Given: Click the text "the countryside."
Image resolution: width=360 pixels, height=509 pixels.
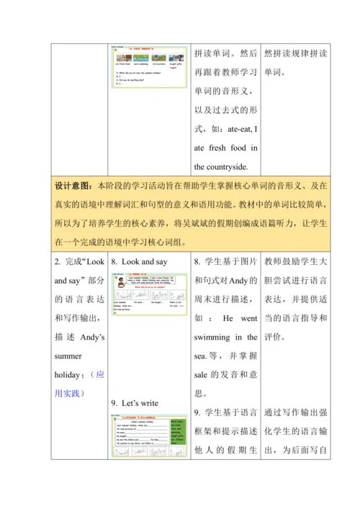Looking at the screenshot, I should point(221,167).
